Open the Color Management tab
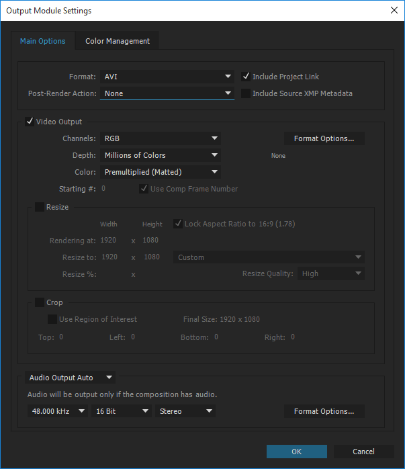 (118, 41)
